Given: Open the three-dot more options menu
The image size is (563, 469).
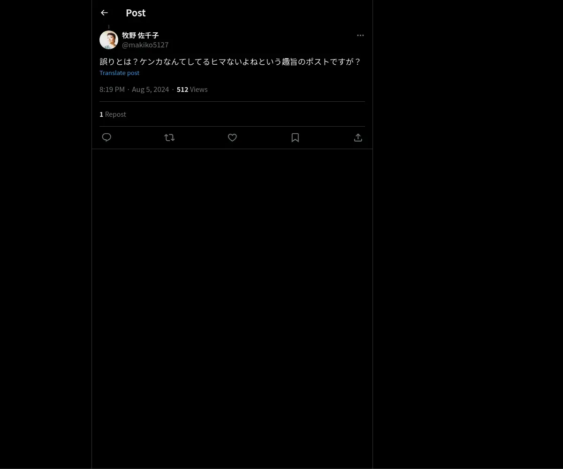Looking at the screenshot, I should point(360,35).
